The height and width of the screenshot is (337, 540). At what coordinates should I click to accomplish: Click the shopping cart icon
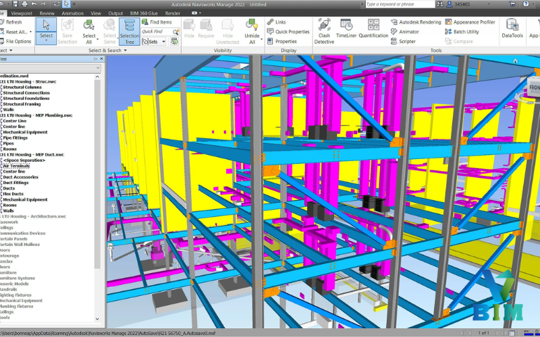click(x=512, y=4)
